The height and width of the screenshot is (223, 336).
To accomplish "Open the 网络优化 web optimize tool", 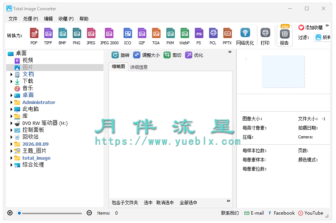I will coord(245,36).
